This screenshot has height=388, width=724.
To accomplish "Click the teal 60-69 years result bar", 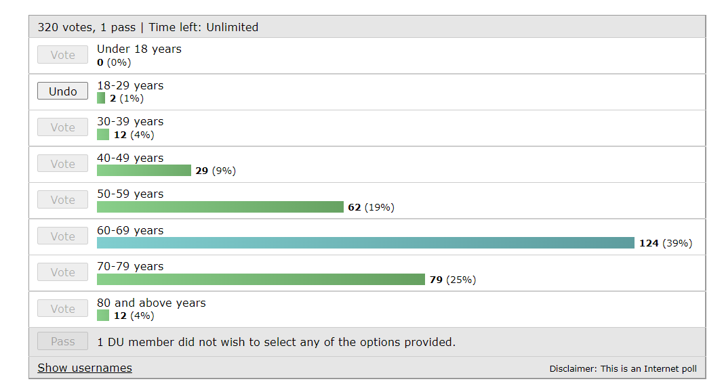I will 365,243.
